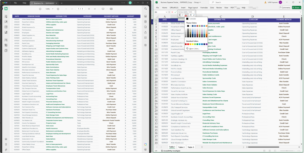Close the Business Ex... EXPENSES tab
This screenshot has height=153, width=304.
click(x=56, y=3)
